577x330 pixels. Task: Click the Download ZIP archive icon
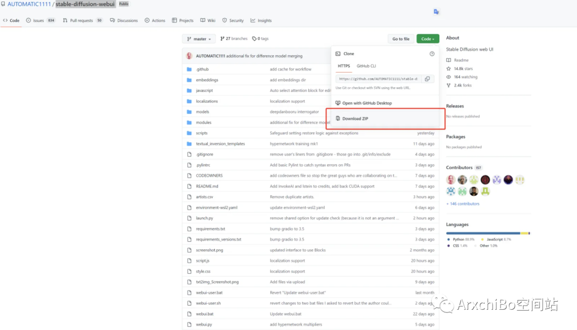(x=338, y=119)
